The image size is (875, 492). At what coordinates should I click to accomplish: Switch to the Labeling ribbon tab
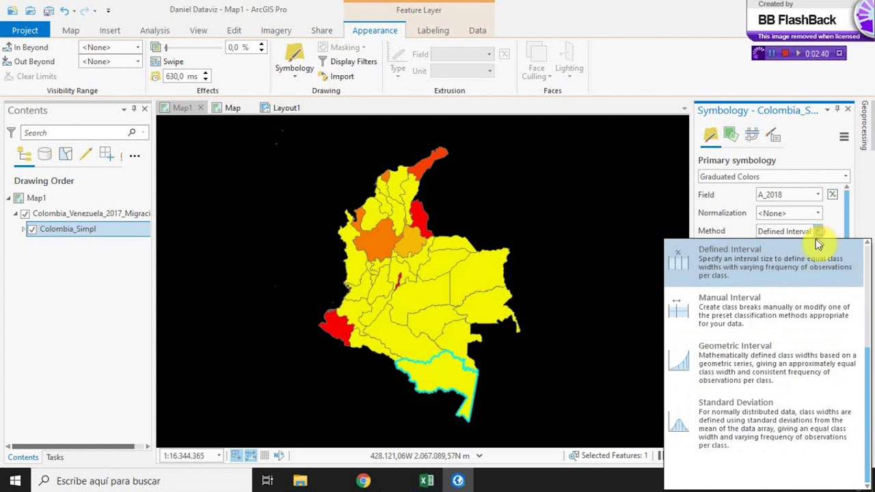(433, 30)
